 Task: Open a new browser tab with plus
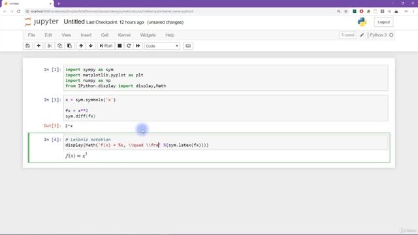pos(59,4)
